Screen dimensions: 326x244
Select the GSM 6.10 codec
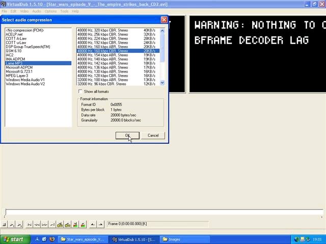(x=38, y=51)
